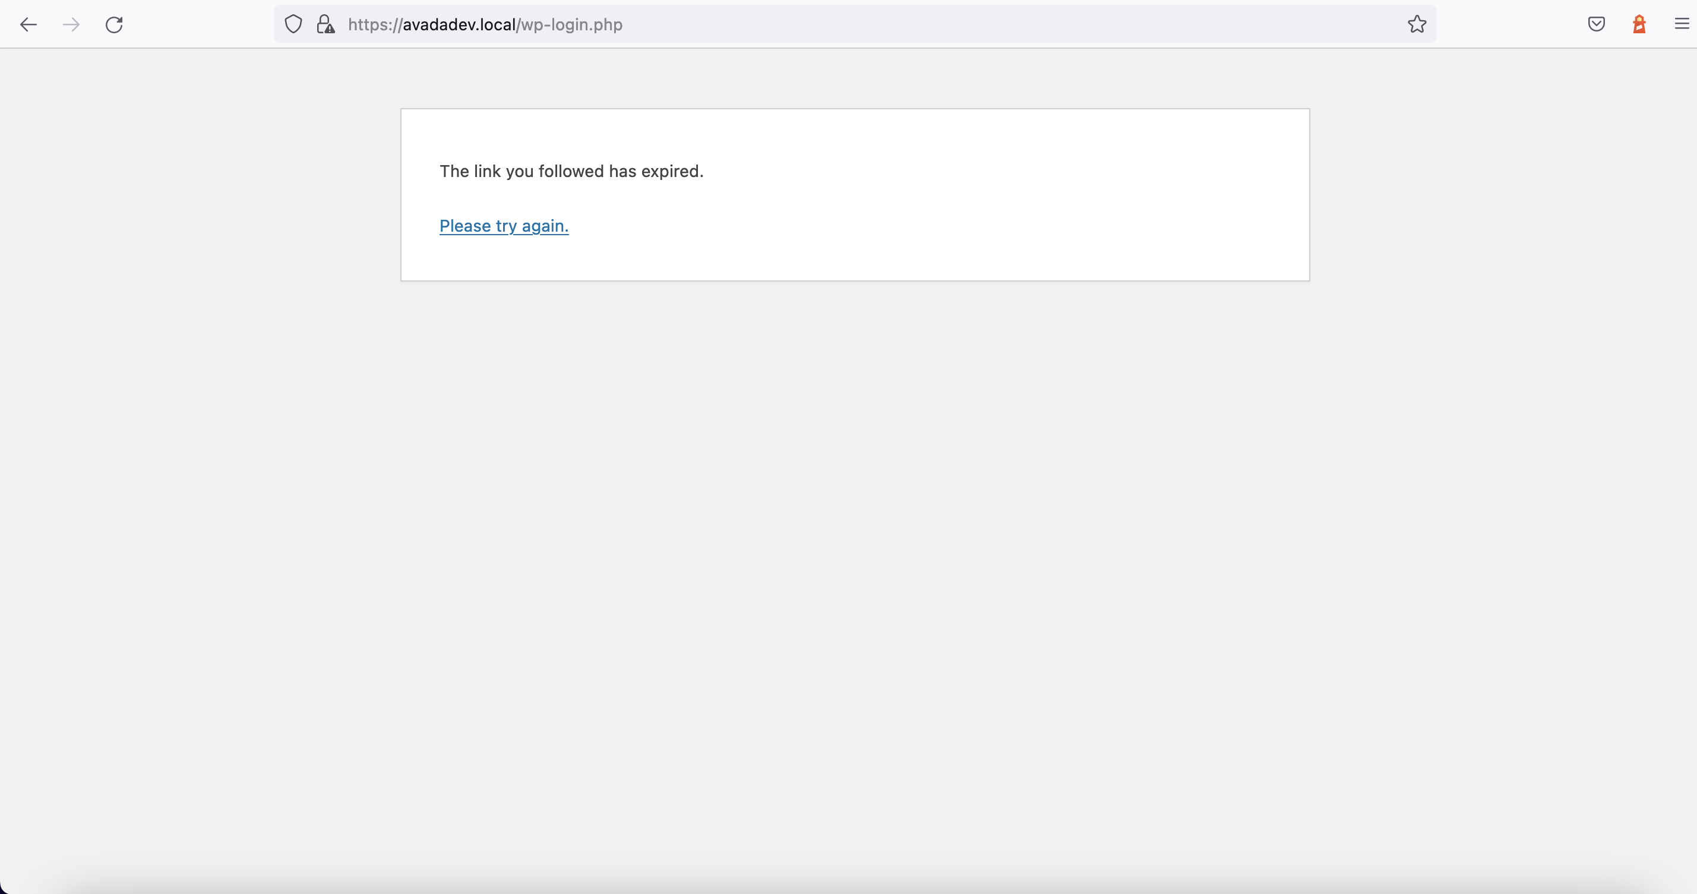Check connection warning on the lock badge

325,24
